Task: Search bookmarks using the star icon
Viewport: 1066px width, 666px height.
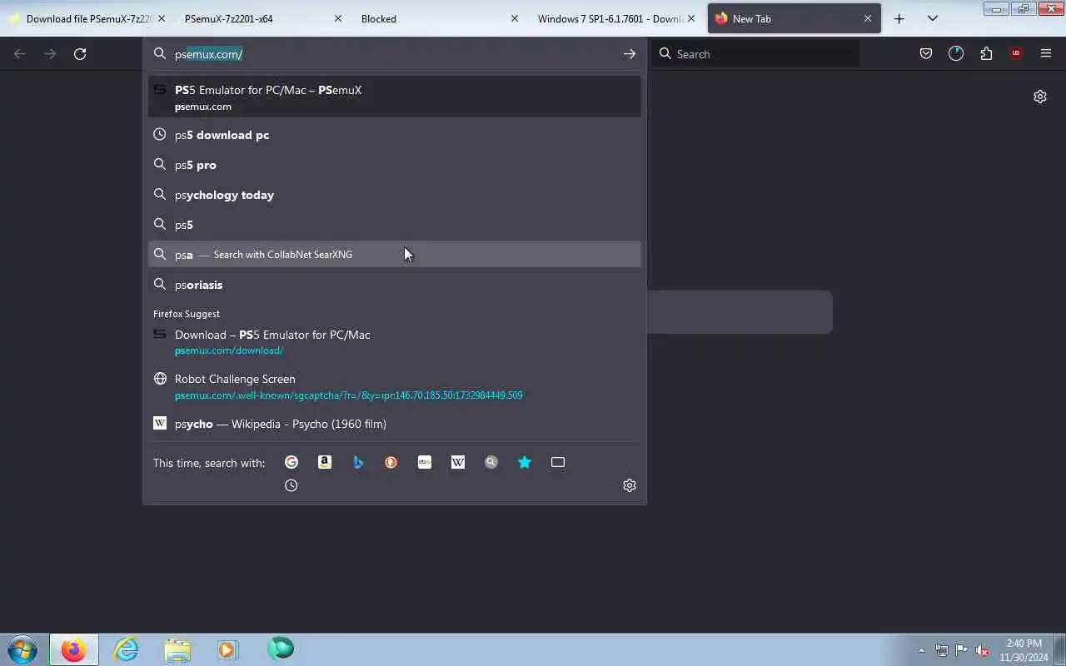Action: [x=525, y=462]
